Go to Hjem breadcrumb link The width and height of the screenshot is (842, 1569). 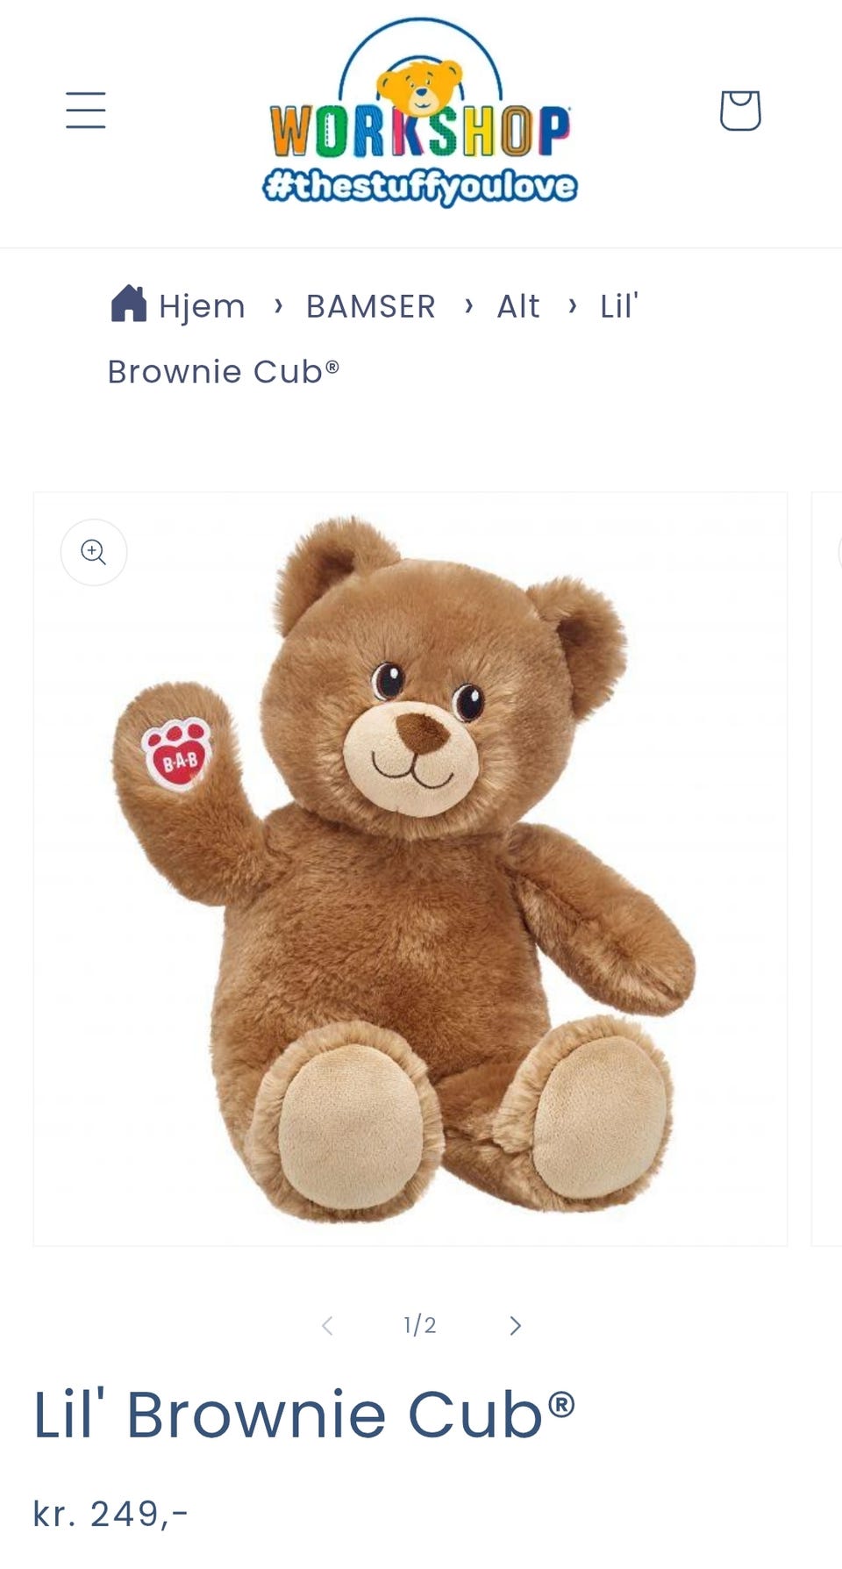tap(202, 306)
